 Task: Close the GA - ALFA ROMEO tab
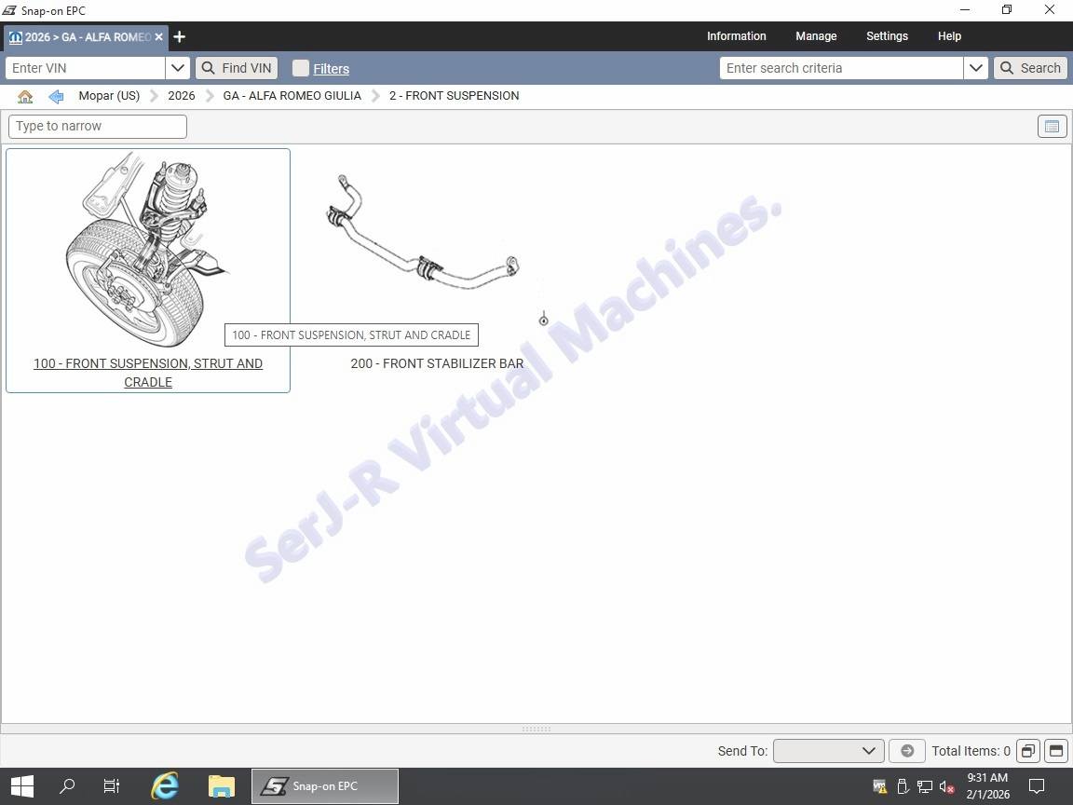(158, 37)
